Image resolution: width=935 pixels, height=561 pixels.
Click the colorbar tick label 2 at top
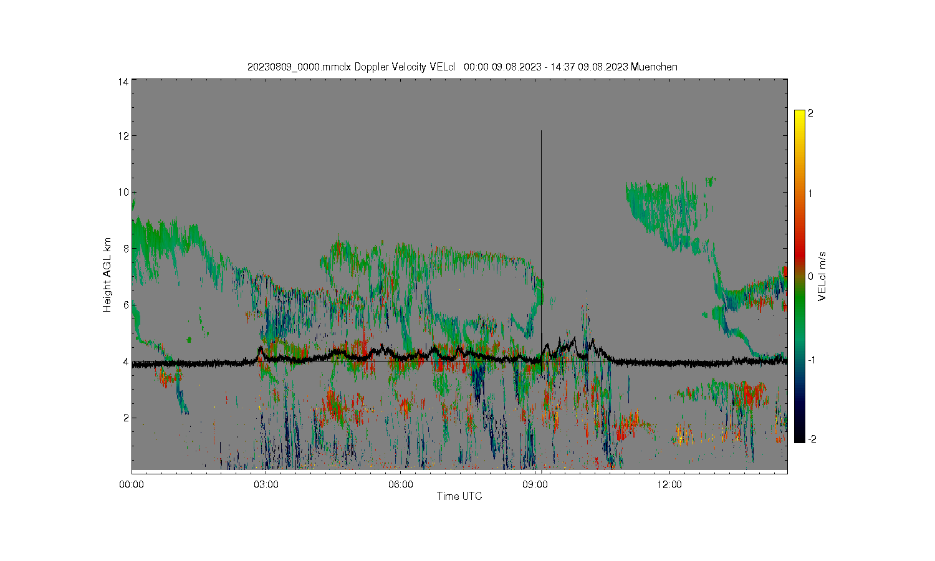[x=810, y=113]
